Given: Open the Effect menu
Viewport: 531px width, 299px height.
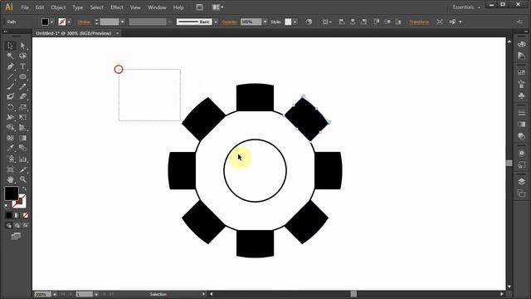Looking at the screenshot, I should [117, 7].
